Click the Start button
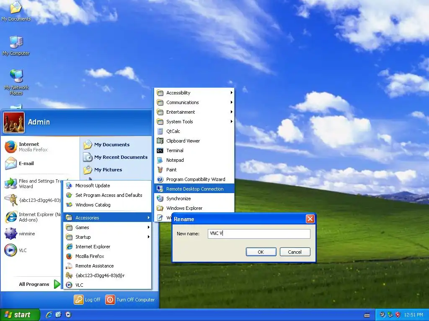 19,315
